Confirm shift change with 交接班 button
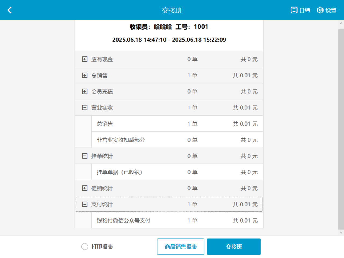The image size is (344, 258). pyautogui.click(x=234, y=246)
